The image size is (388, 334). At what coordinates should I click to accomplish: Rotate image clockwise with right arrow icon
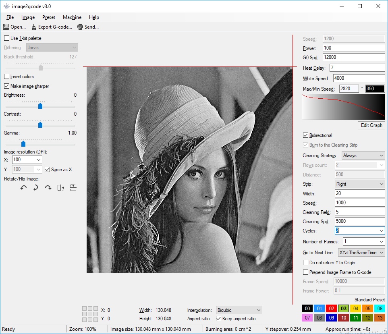48,188
